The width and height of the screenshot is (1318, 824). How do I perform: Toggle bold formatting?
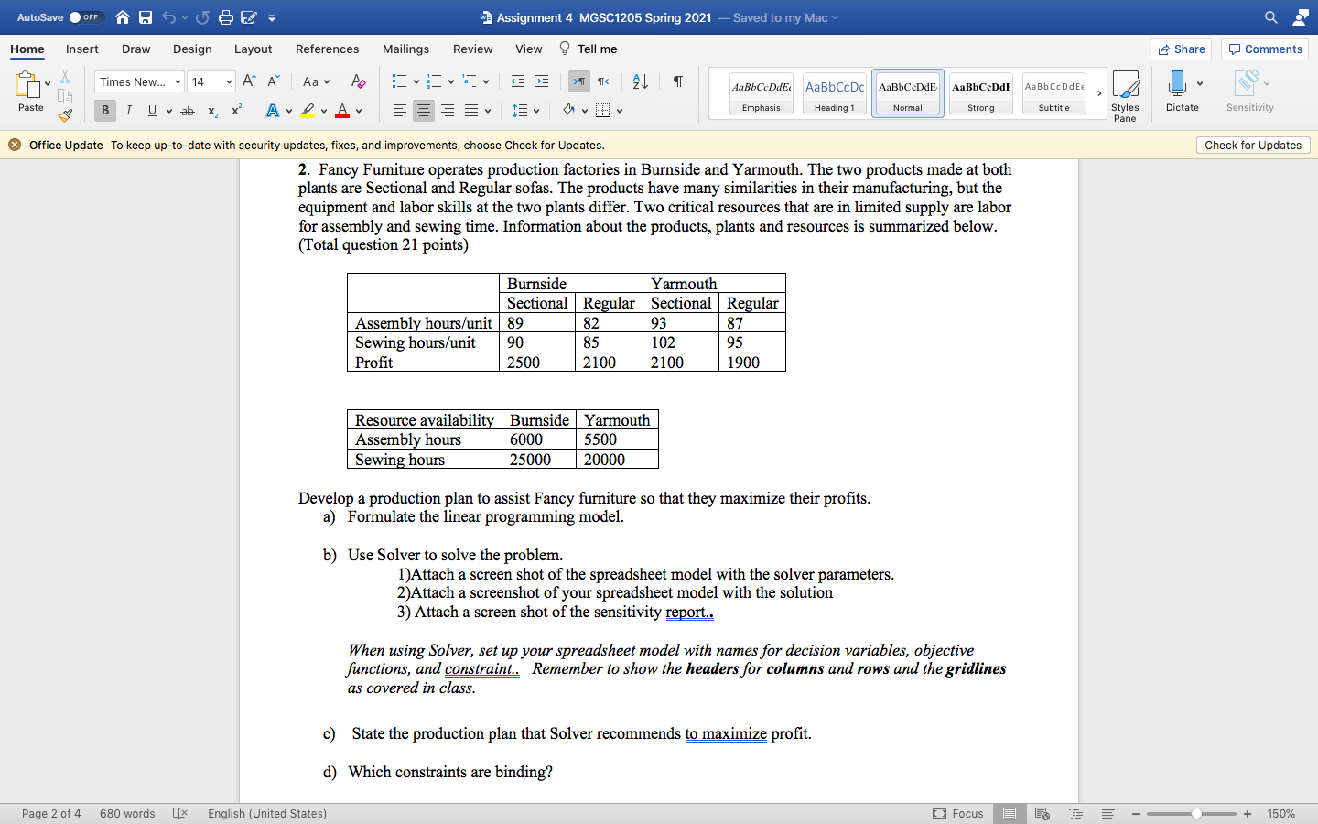pos(104,109)
